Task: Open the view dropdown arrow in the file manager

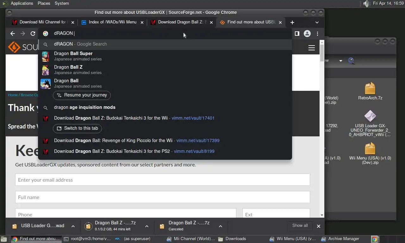Action: 341,61
